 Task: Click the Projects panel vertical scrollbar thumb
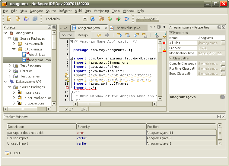pos(54,42)
